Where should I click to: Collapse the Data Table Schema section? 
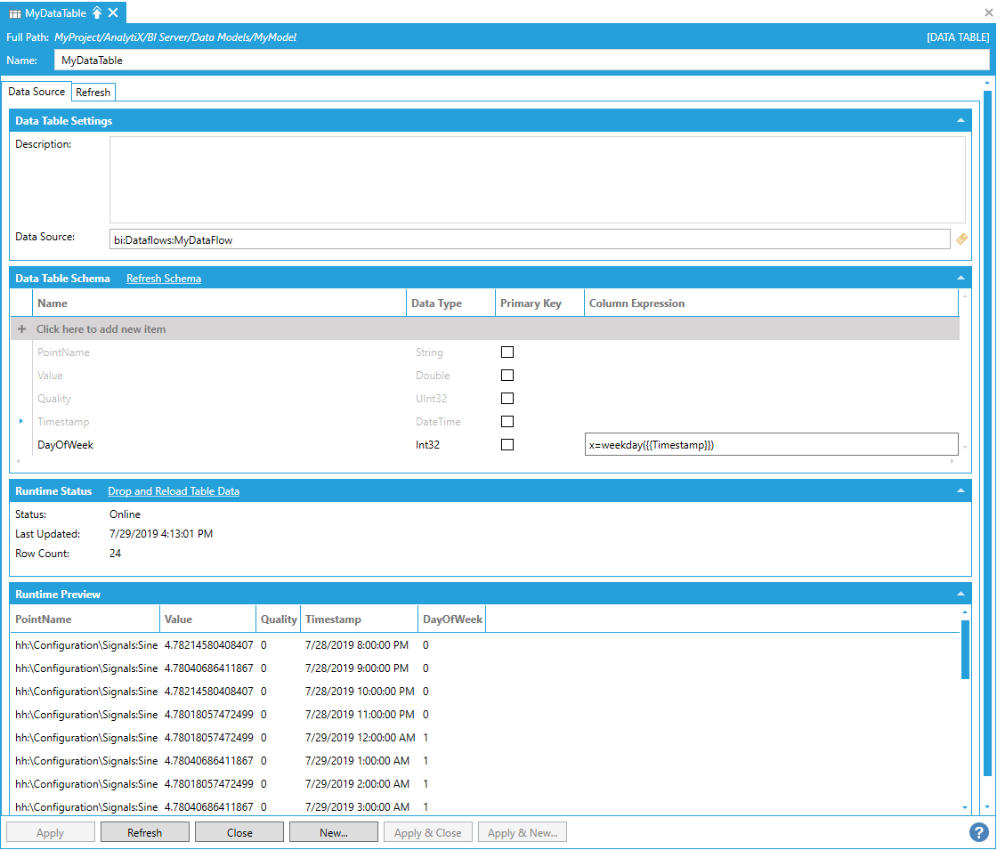[x=961, y=279]
